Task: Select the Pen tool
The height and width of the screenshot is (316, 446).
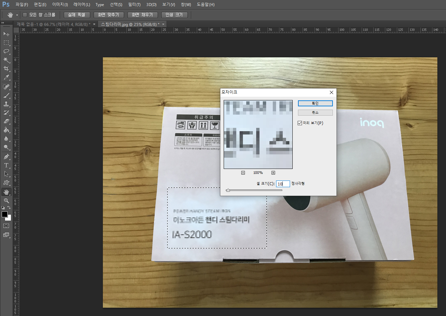Action: click(x=6, y=157)
